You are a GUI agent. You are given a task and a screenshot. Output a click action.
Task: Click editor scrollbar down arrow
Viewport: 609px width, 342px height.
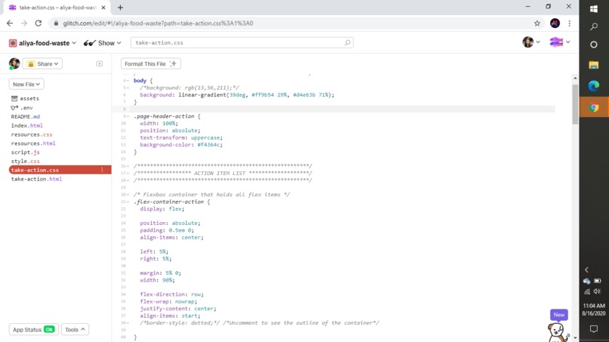point(575,338)
